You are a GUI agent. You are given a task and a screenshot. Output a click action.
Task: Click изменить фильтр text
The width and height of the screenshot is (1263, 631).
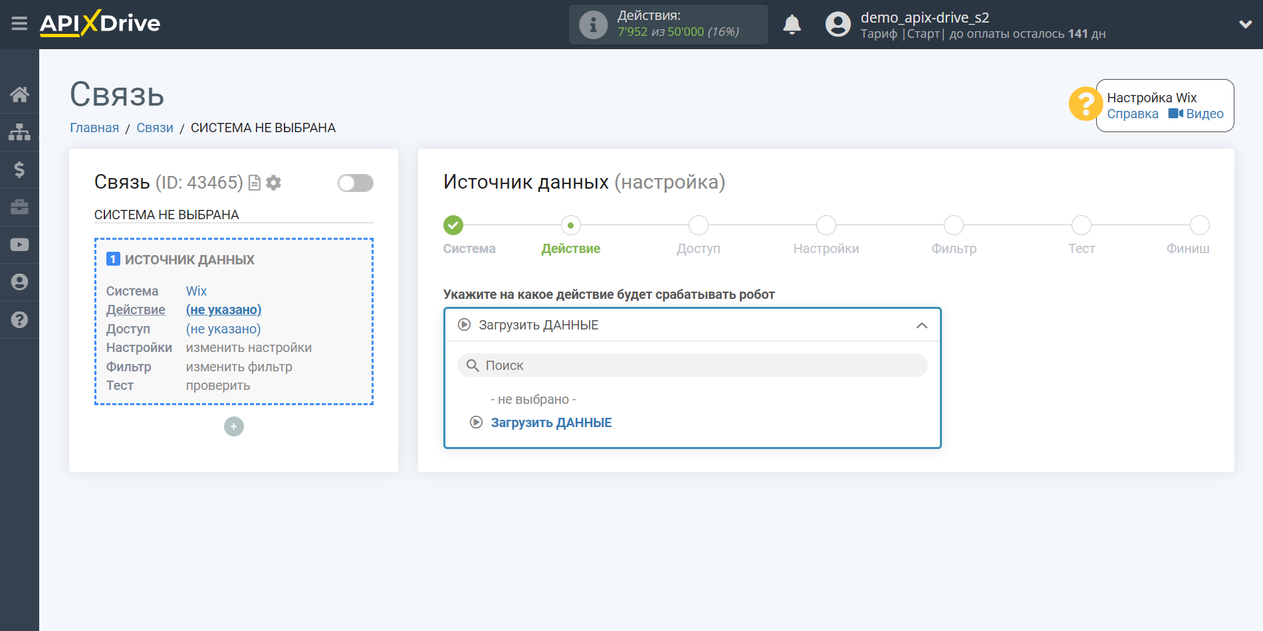click(x=239, y=367)
